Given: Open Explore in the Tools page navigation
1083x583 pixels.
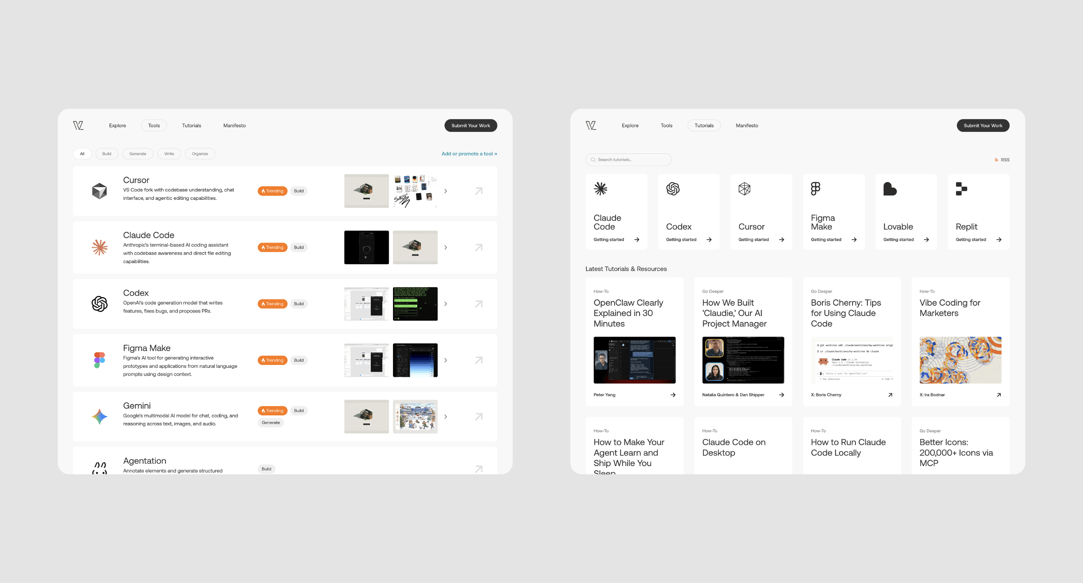Looking at the screenshot, I should point(117,125).
